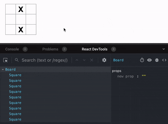
Task: Switch to the Problems tab
Action: (50, 49)
